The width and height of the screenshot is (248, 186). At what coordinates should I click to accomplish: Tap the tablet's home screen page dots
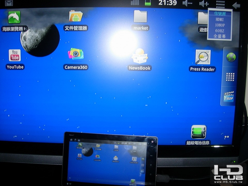point(69,178)
